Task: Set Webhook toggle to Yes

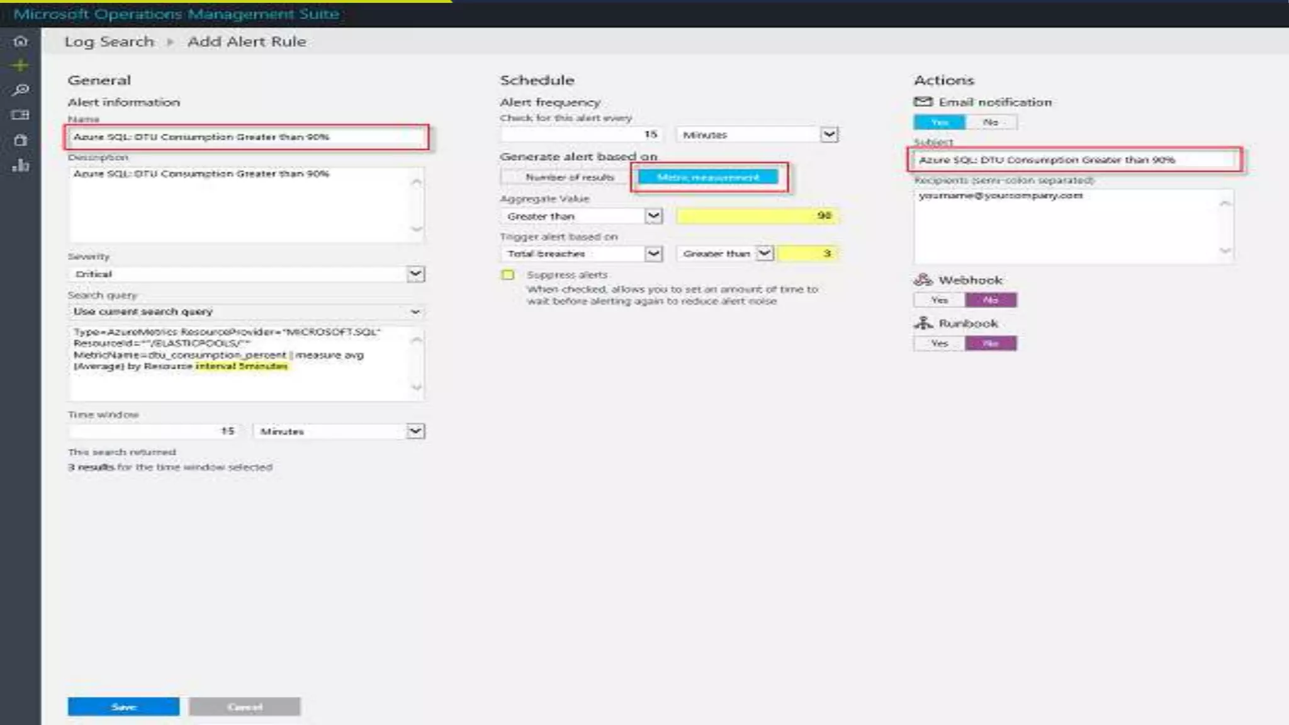Action: click(939, 300)
